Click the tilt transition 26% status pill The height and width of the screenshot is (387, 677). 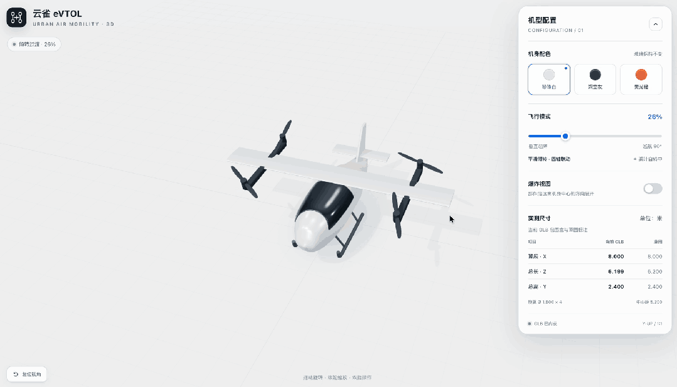[x=34, y=44]
